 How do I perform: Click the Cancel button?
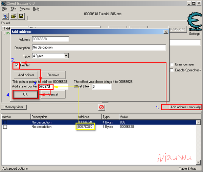point(53,94)
